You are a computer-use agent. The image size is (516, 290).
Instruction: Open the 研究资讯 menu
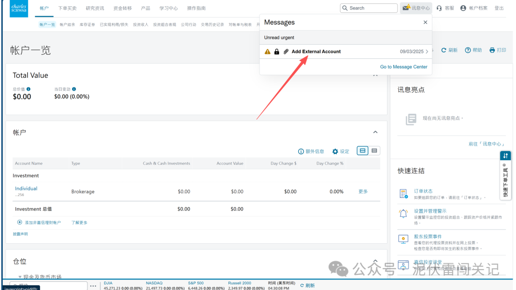point(95,8)
